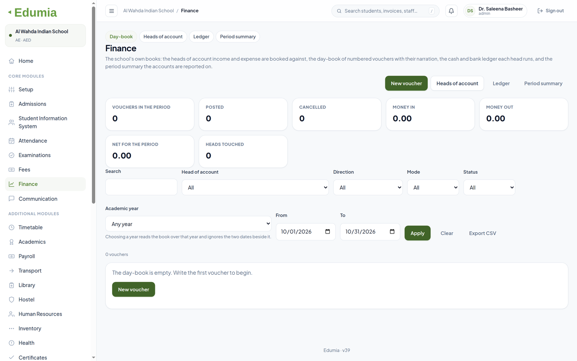Toggle the sidebar hamburger menu icon
The image size is (577, 361).
pos(111,11)
